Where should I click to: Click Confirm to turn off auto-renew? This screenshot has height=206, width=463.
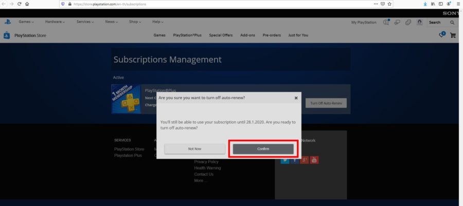pyautogui.click(x=263, y=149)
